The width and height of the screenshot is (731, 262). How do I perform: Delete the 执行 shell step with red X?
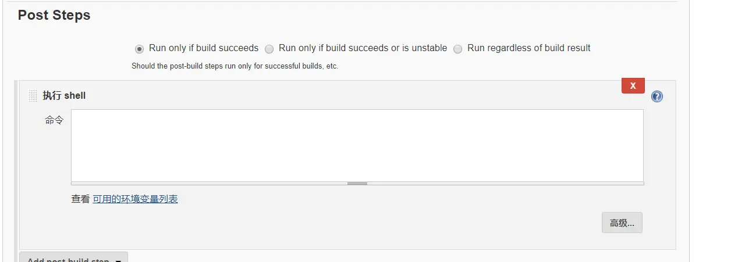(633, 86)
